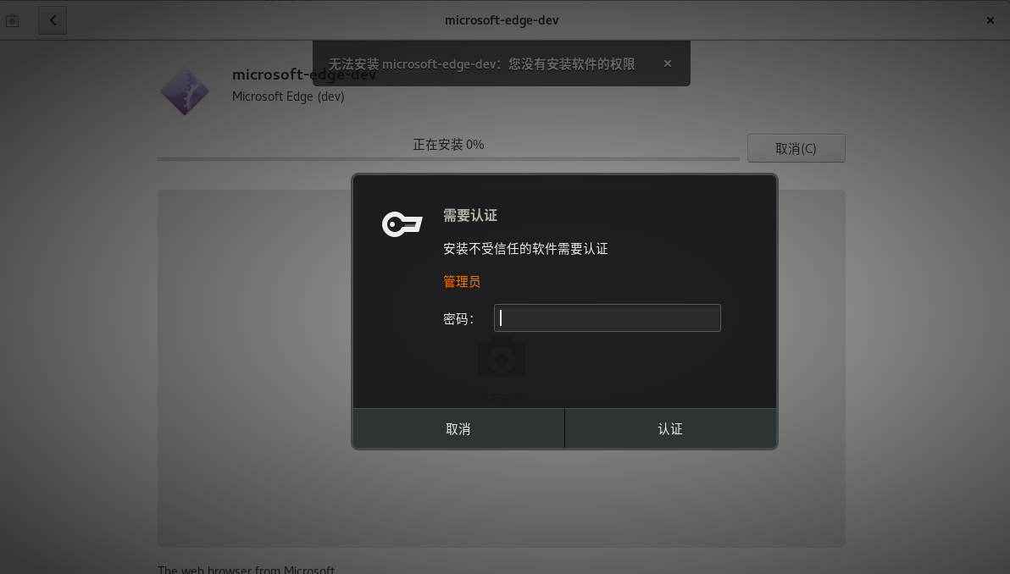Click the 需要认证 dialog heading
Screen dimensions: 1010x574
[470, 216]
